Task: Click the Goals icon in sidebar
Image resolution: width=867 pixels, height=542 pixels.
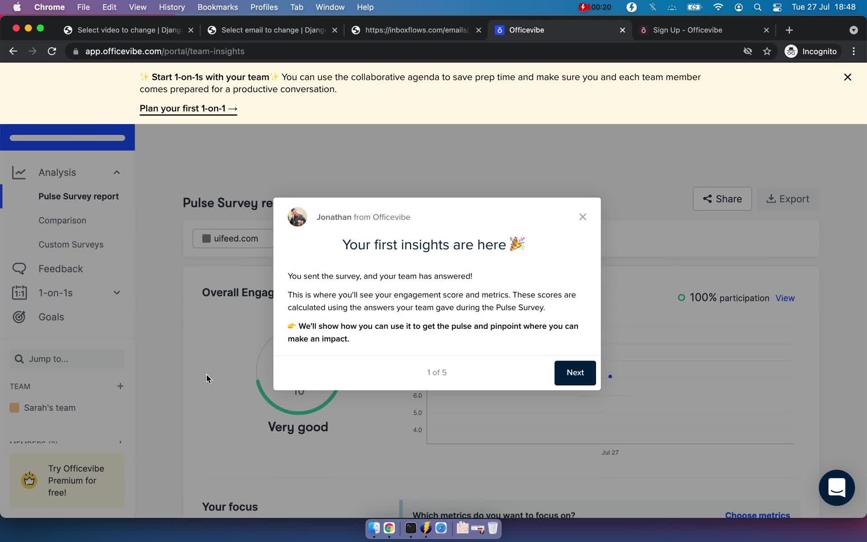Action: 18,317
